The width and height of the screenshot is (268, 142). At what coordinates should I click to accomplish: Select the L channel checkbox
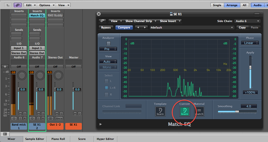click(106, 81)
